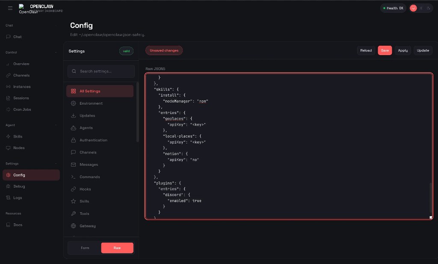This screenshot has width=438, height=264.
Task: Select Skills in the settings list
Action: point(100,202)
